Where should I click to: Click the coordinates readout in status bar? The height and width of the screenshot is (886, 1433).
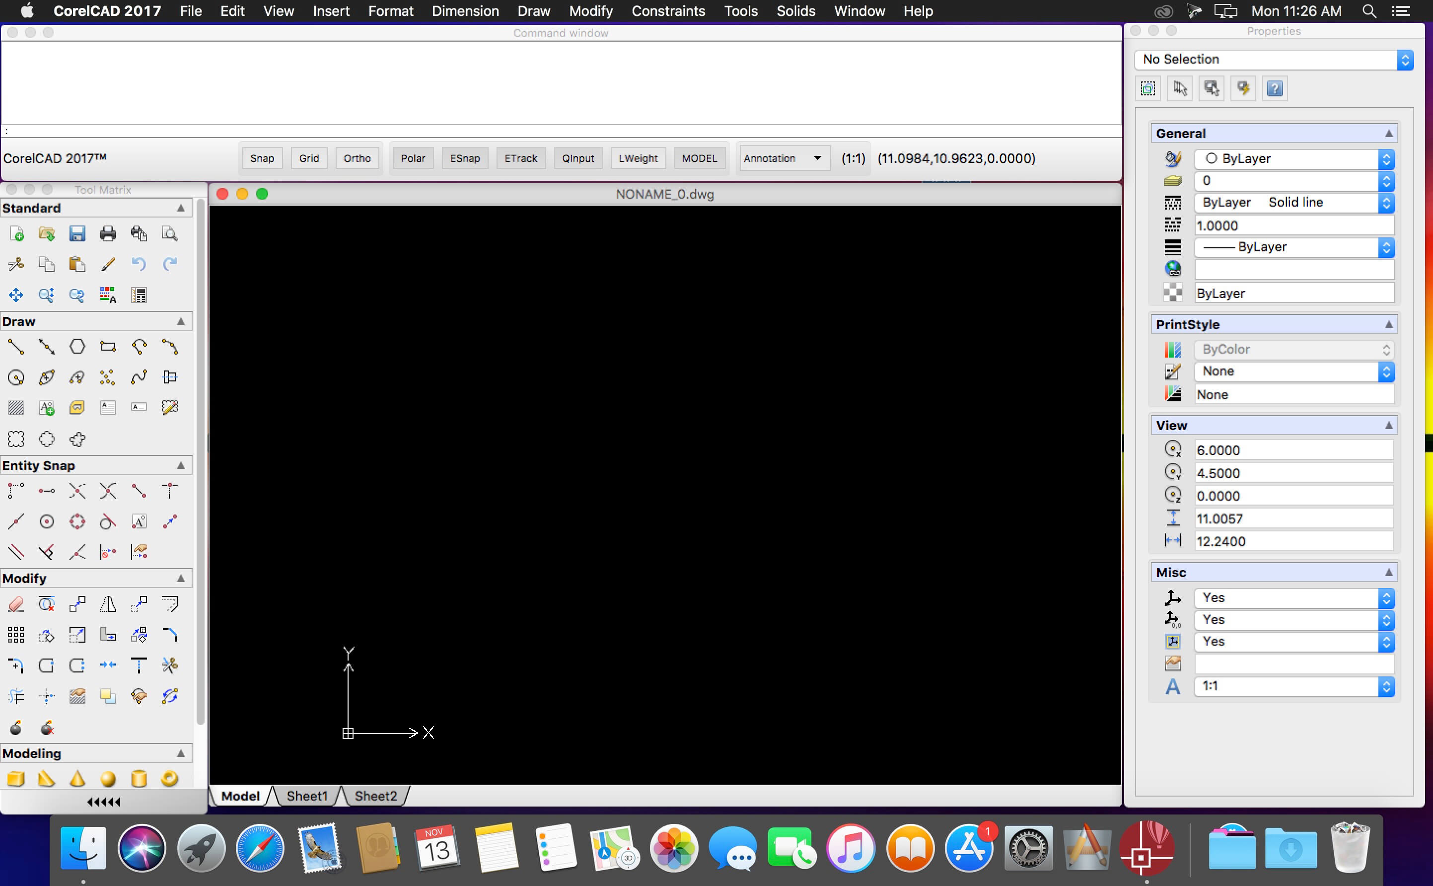(x=956, y=158)
